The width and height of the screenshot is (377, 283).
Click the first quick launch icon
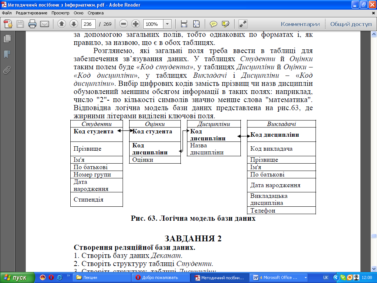(43, 277)
